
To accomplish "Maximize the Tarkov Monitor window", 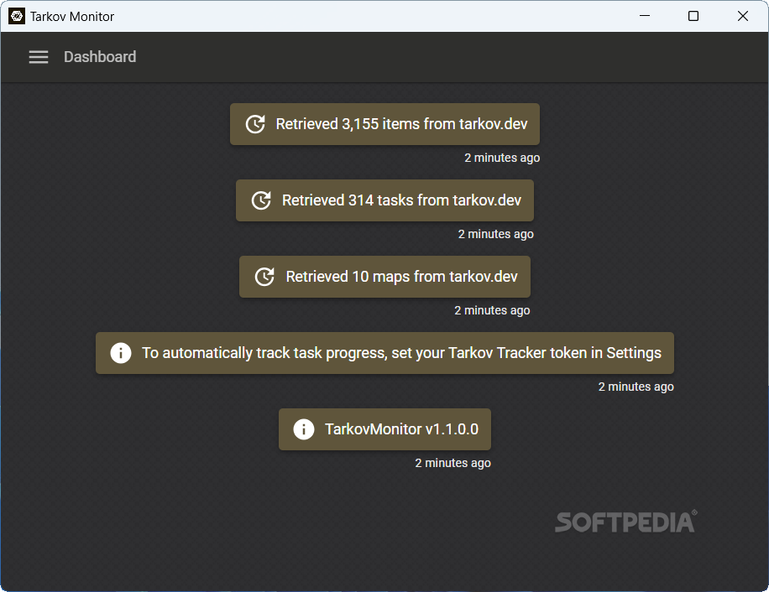I will (x=693, y=16).
